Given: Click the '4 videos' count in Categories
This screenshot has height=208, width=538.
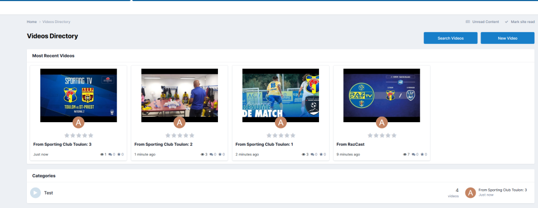Looking at the screenshot, I should (x=453, y=193).
